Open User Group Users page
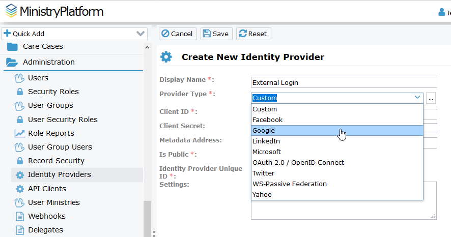The image size is (451, 237). [60, 147]
